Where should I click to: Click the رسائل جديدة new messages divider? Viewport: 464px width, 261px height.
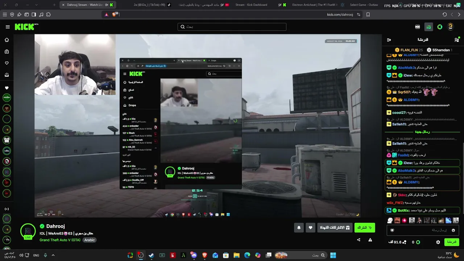click(422, 132)
